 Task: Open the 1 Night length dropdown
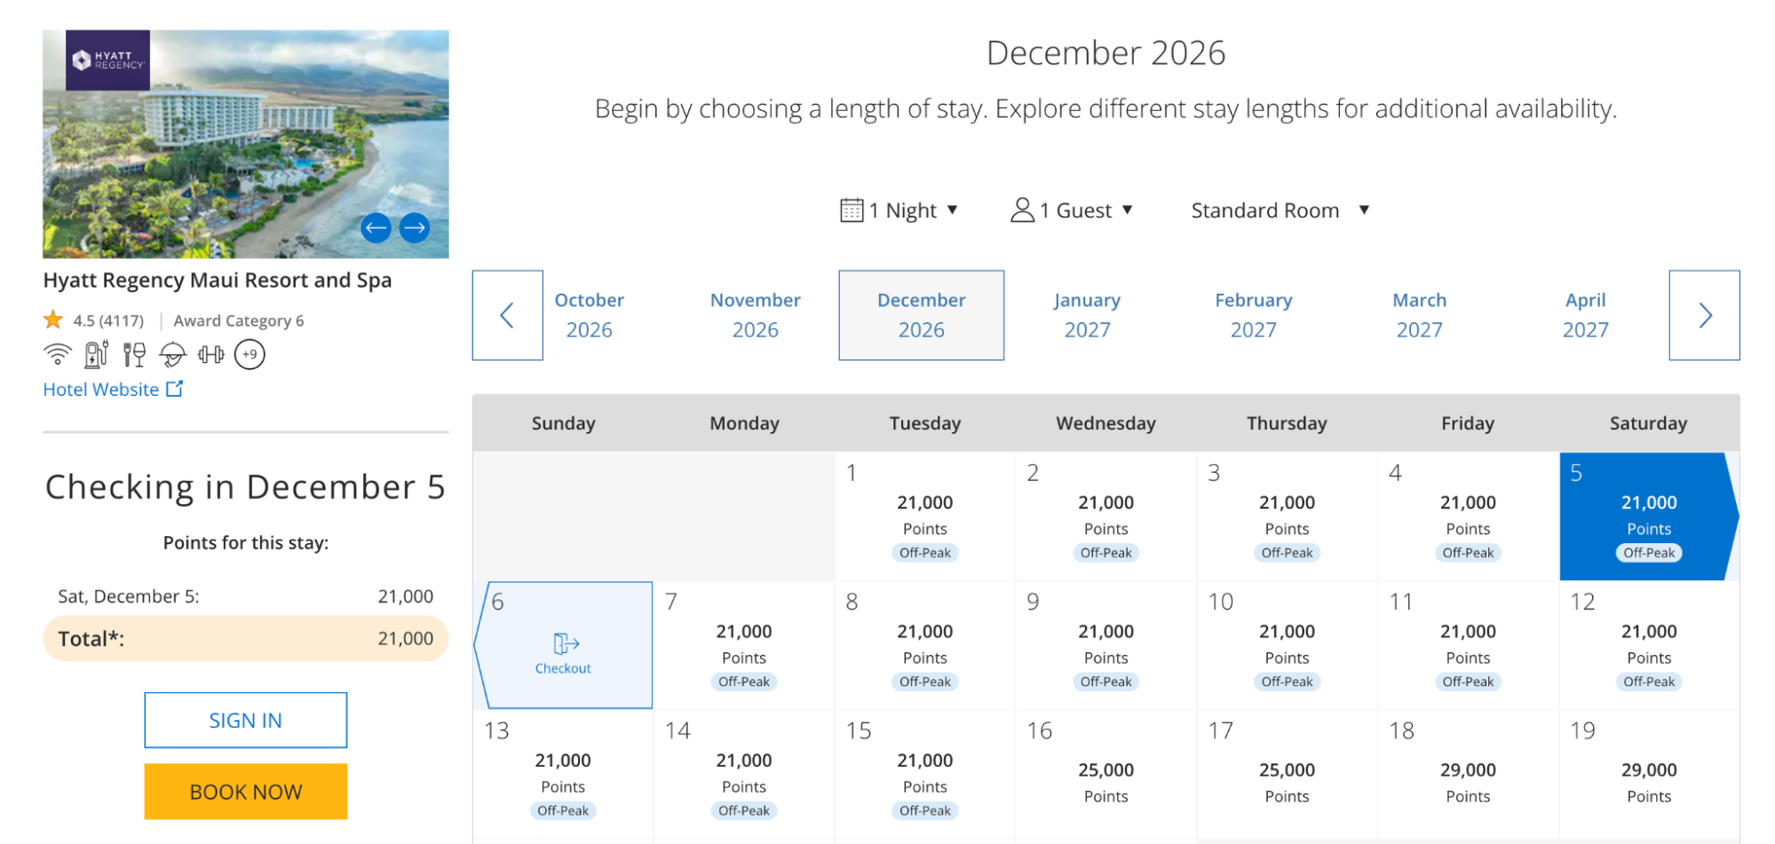click(x=899, y=210)
